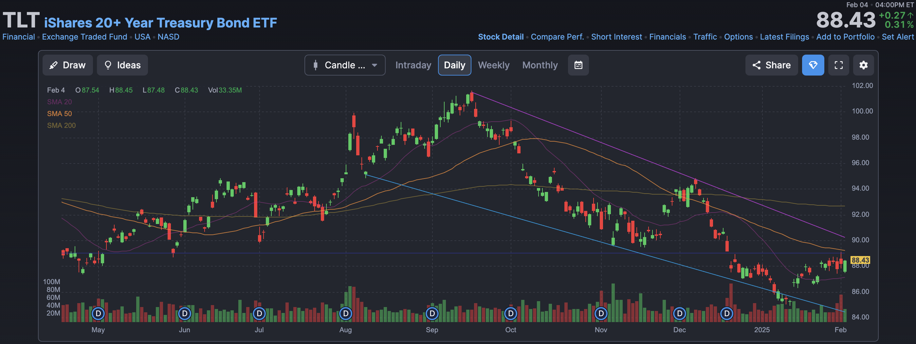Click the chart type dropdown arrow
The image size is (916, 344).
tap(375, 65)
